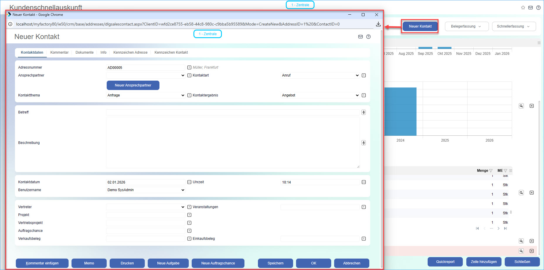Click the favorites star icon at top right
Viewport: 544px width, 270px height.
pyautogui.click(x=523, y=8)
